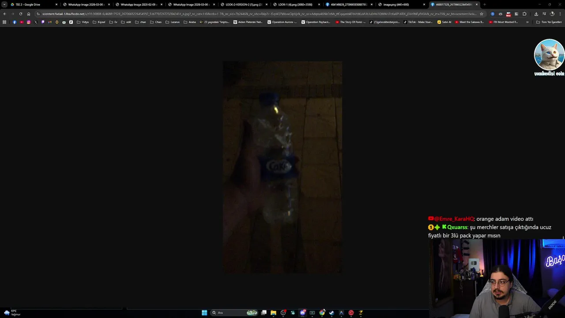
Task: Open Discord from the taskbar
Action: (303, 313)
